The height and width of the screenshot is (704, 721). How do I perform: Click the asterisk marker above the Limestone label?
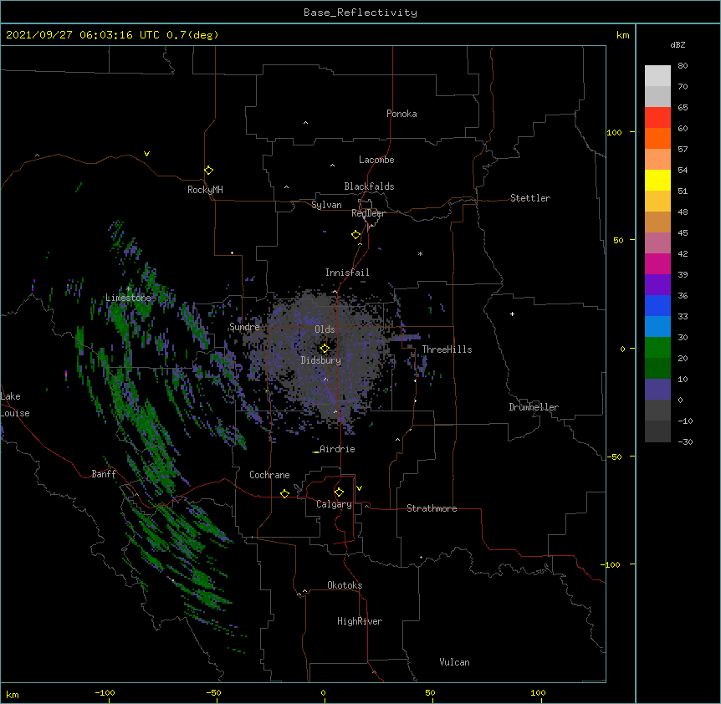point(128,288)
